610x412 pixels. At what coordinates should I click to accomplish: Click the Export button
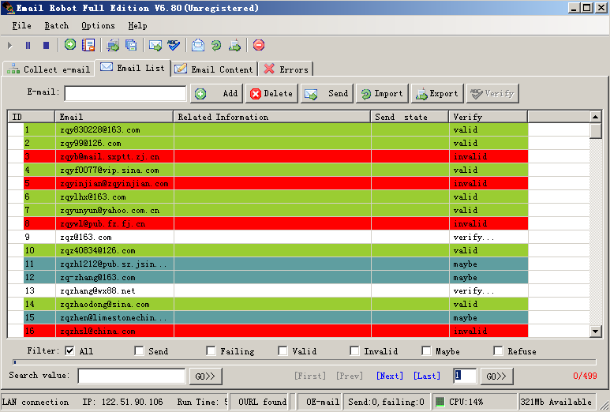[x=437, y=93]
